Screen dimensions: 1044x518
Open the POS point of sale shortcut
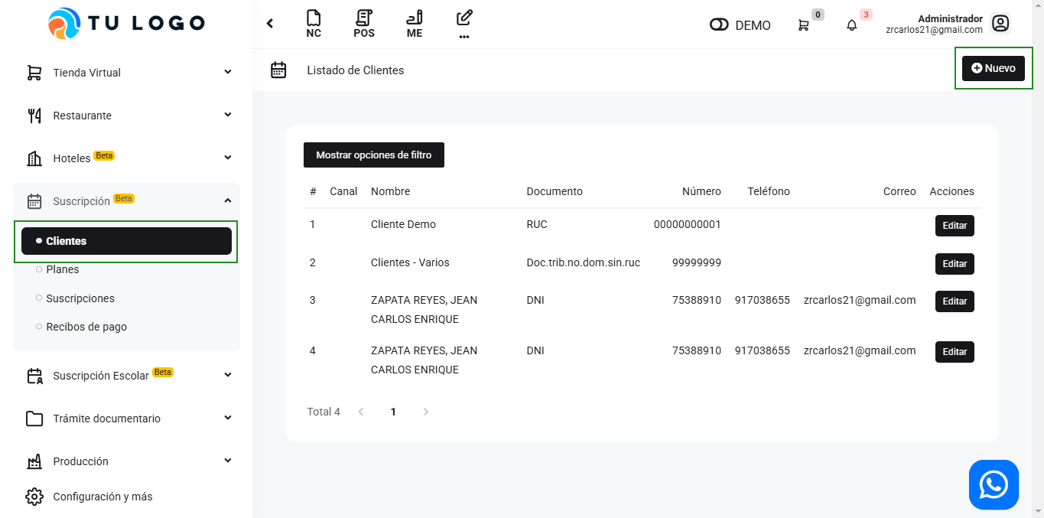(364, 24)
